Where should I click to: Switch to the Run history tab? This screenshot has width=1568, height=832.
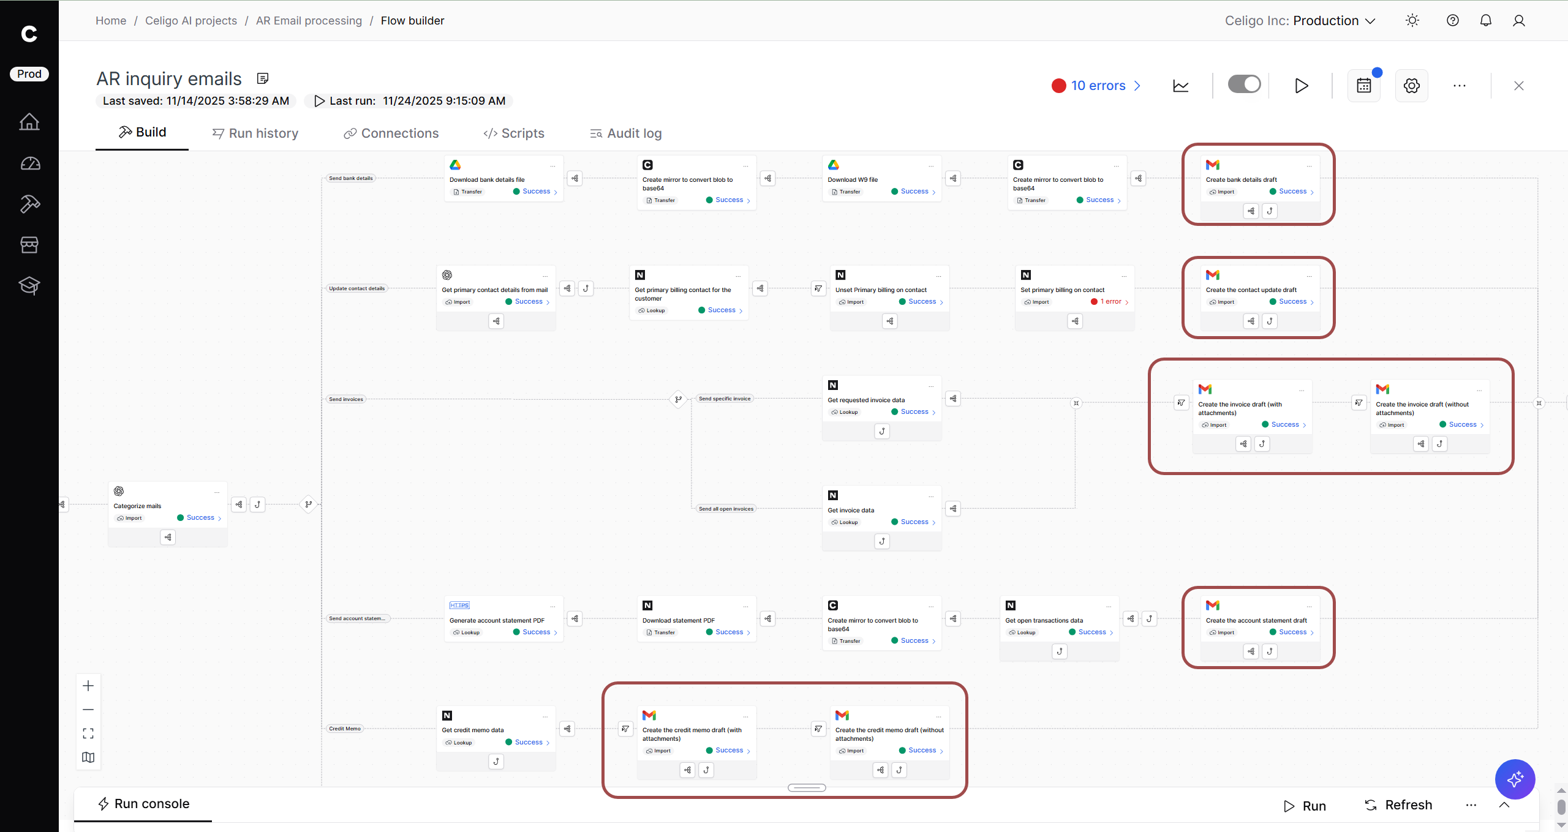255,133
